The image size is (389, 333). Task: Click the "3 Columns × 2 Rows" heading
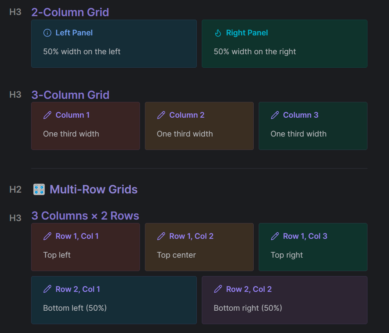(x=85, y=216)
